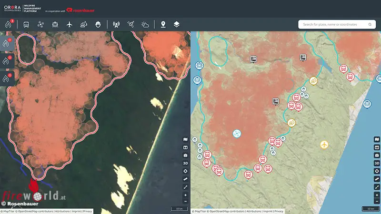
Task: Open the location pin marker menu
Action: click(x=163, y=24)
